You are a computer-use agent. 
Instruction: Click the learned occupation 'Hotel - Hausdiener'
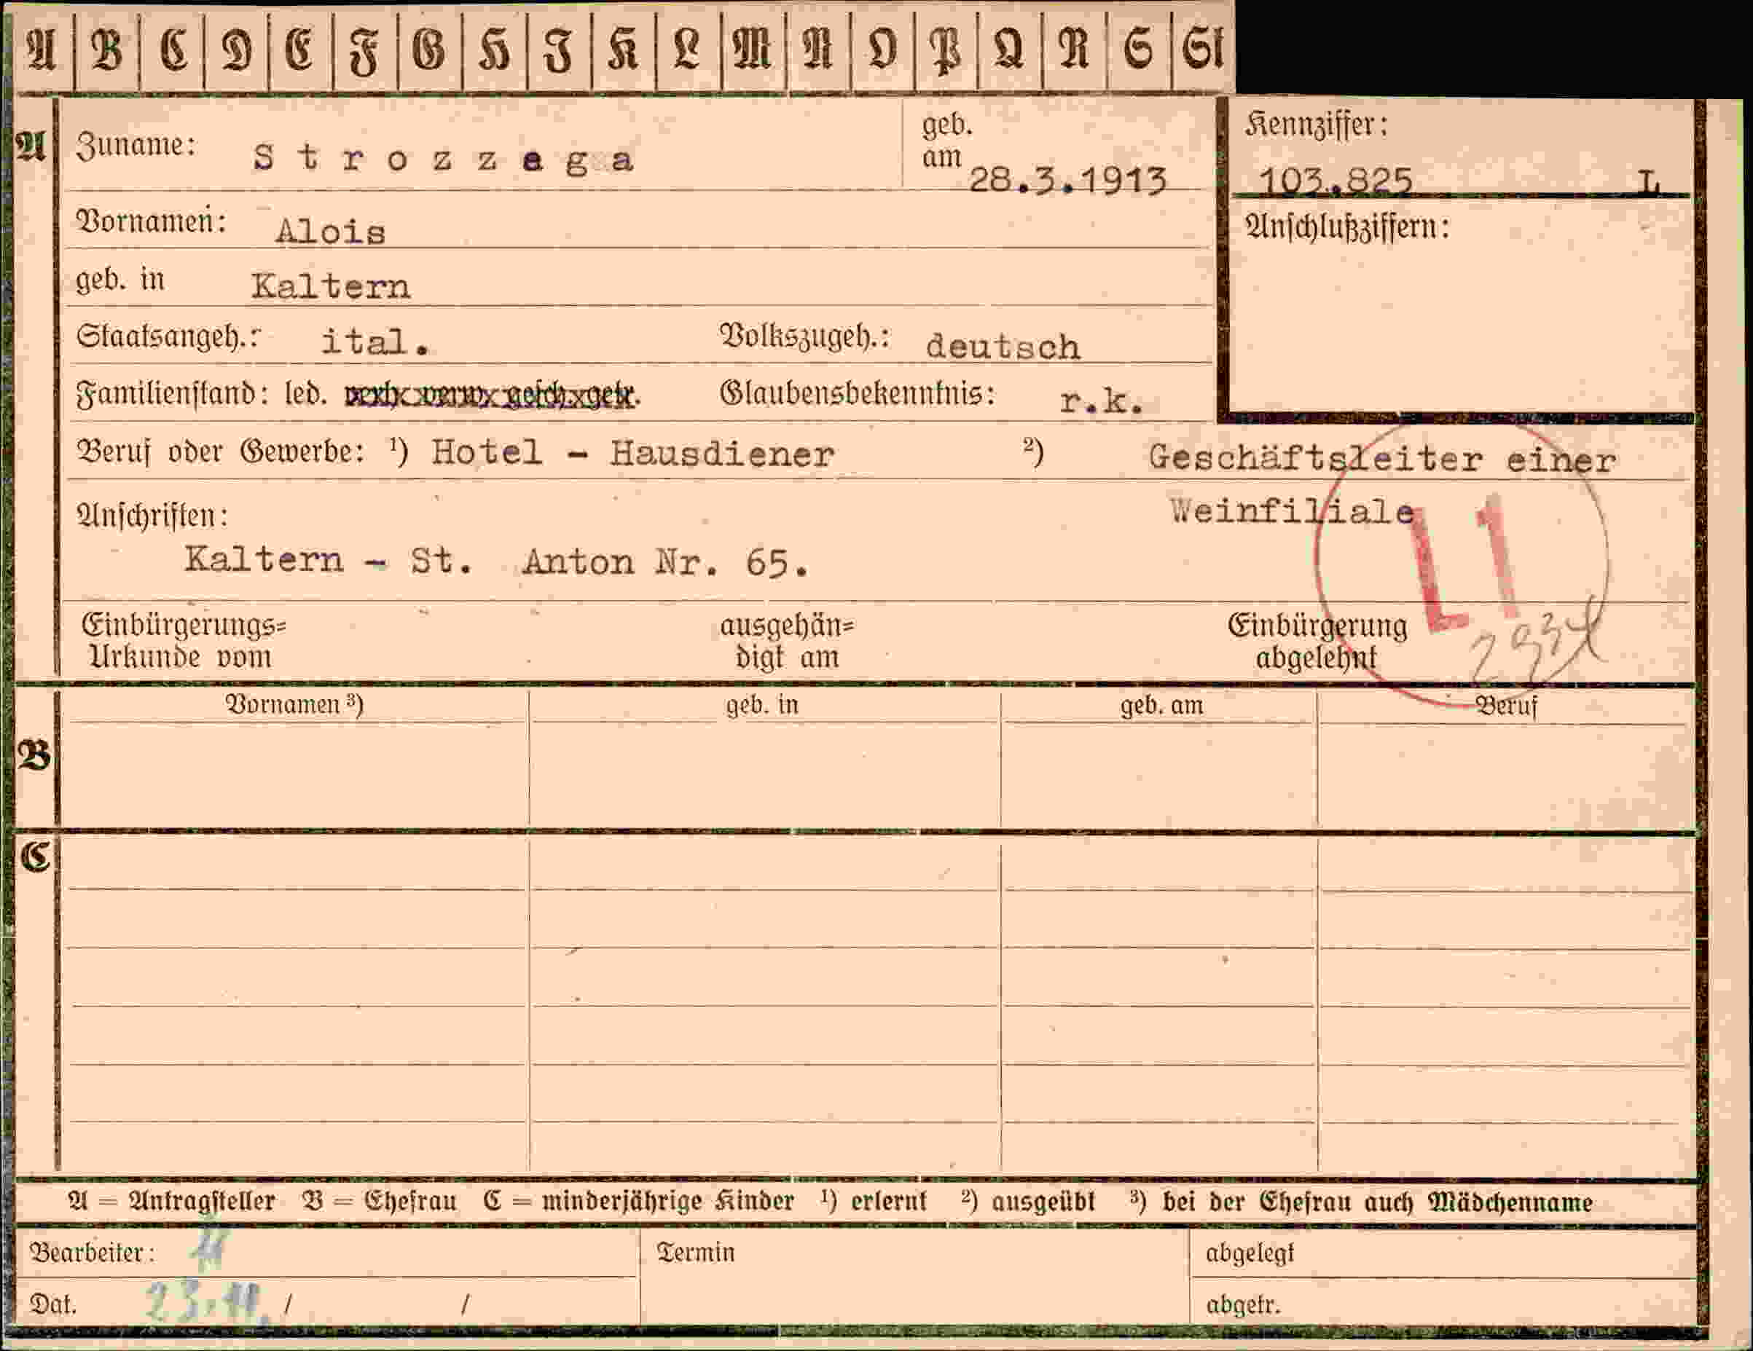pos(632,454)
